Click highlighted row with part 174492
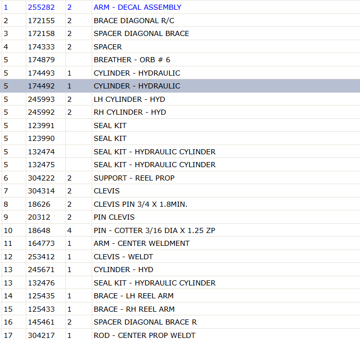Screen dimensions: 360x340 [x=180, y=86]
